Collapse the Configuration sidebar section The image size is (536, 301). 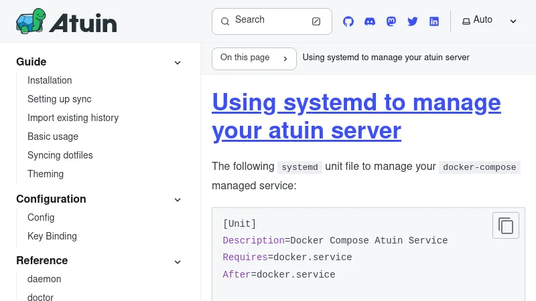click(x=178, y=199)
